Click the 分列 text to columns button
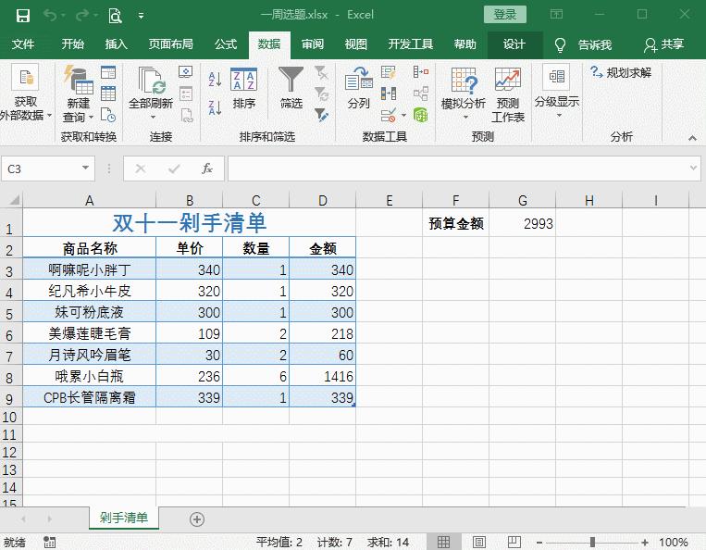 (x=359, y=89)
